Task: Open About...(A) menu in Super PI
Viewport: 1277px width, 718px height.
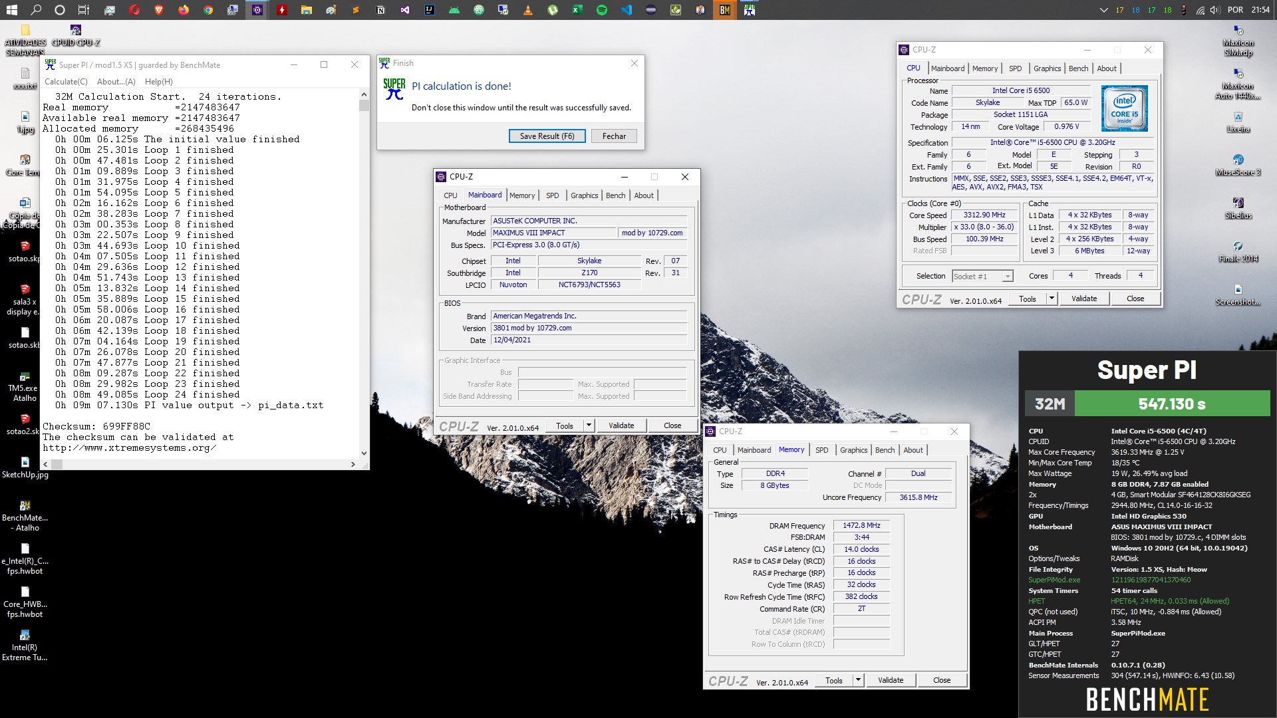Action: pyautogui.click(x=116, y=82)
